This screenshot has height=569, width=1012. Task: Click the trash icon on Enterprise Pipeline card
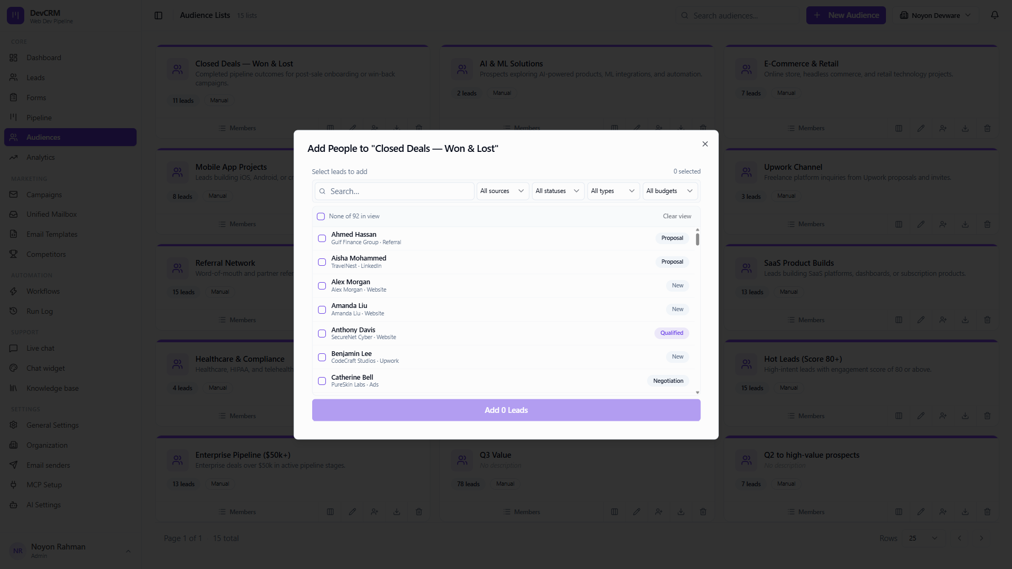[x=419, y=512]
